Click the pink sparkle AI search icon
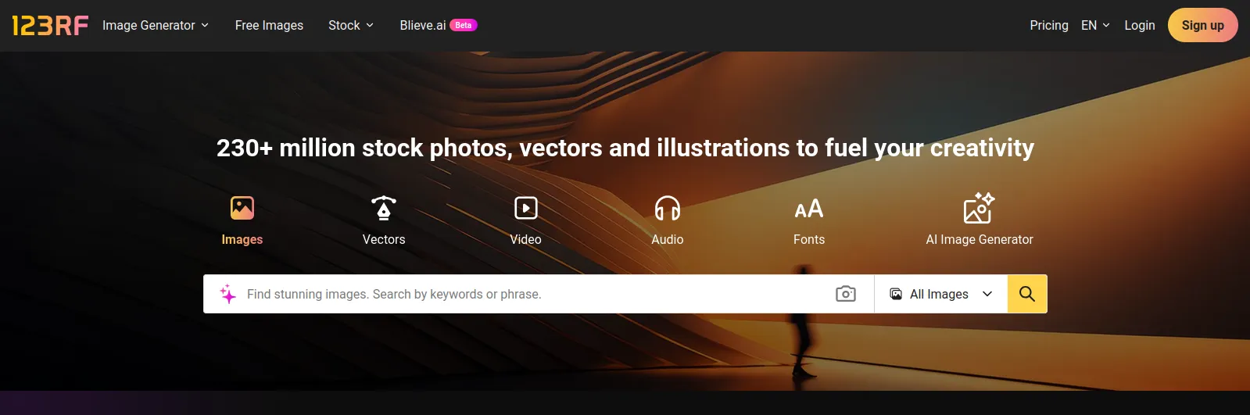This screenshot has width=1250, height=415. pyautogui.click(x=227, y=294)
